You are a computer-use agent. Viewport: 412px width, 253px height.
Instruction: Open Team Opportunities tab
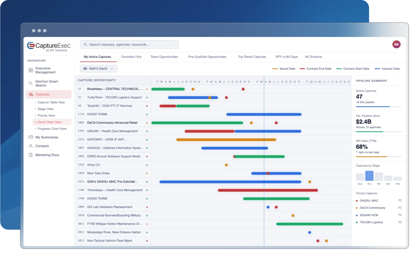click(164, 57)
